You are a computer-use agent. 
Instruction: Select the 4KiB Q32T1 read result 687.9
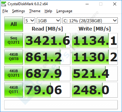(47, 74)
